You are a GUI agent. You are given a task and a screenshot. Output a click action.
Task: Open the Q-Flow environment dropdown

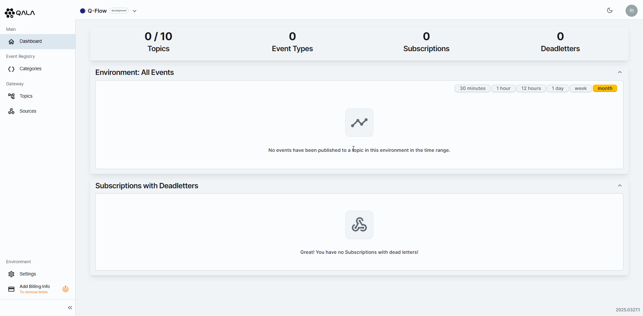(134, 11)
